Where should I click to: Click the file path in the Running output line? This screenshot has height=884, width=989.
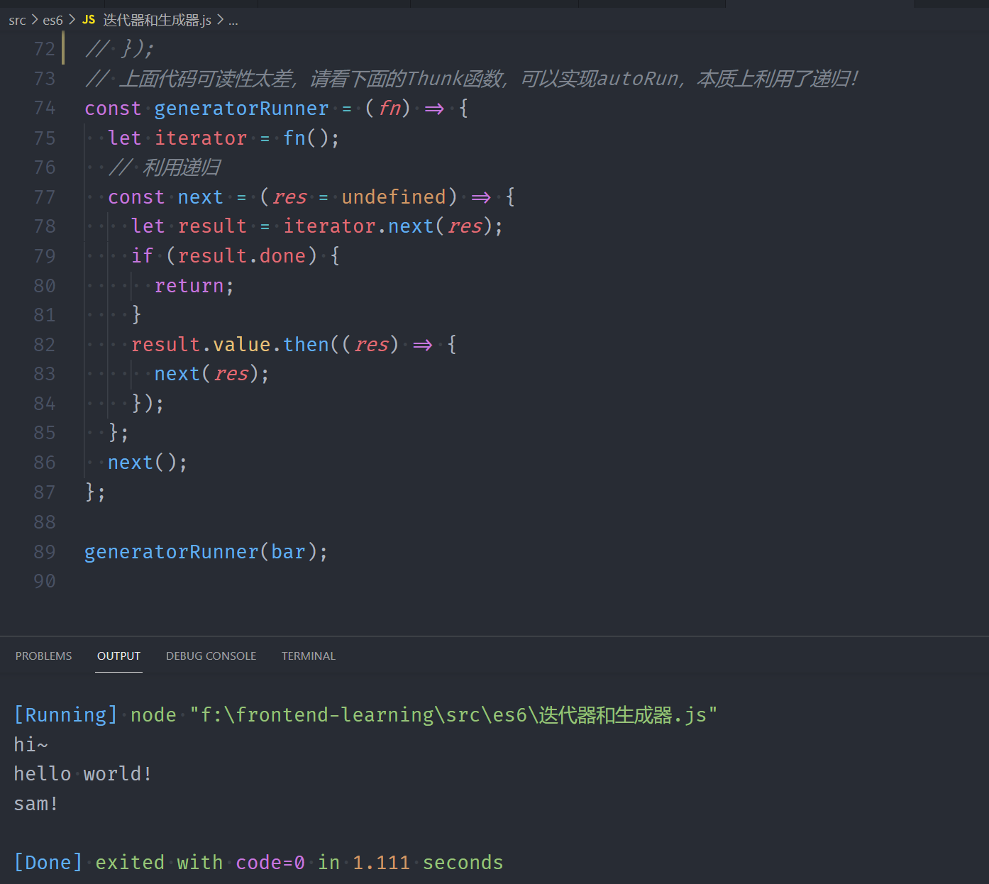(x=453, y=714)
